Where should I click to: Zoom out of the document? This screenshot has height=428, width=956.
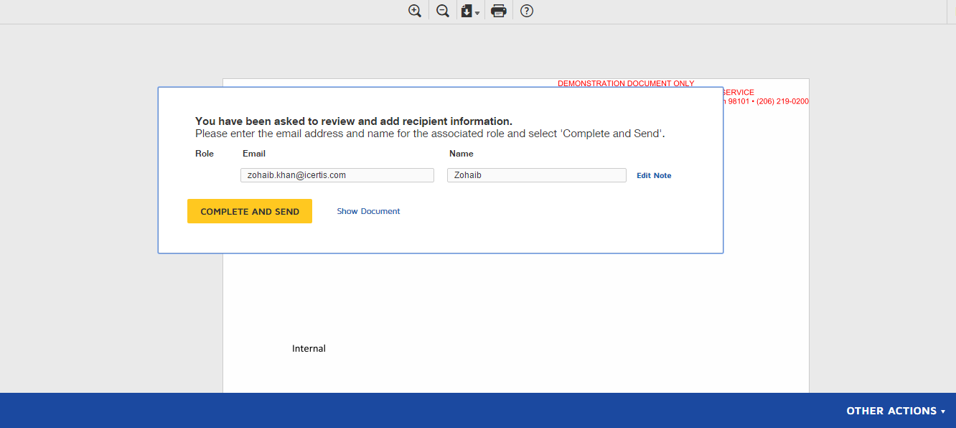pos(443,11)
